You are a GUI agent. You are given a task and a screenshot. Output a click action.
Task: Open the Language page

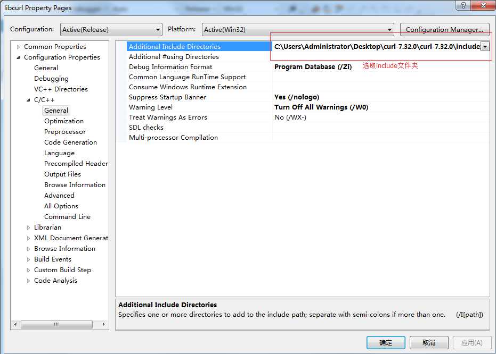pos(59,153)
